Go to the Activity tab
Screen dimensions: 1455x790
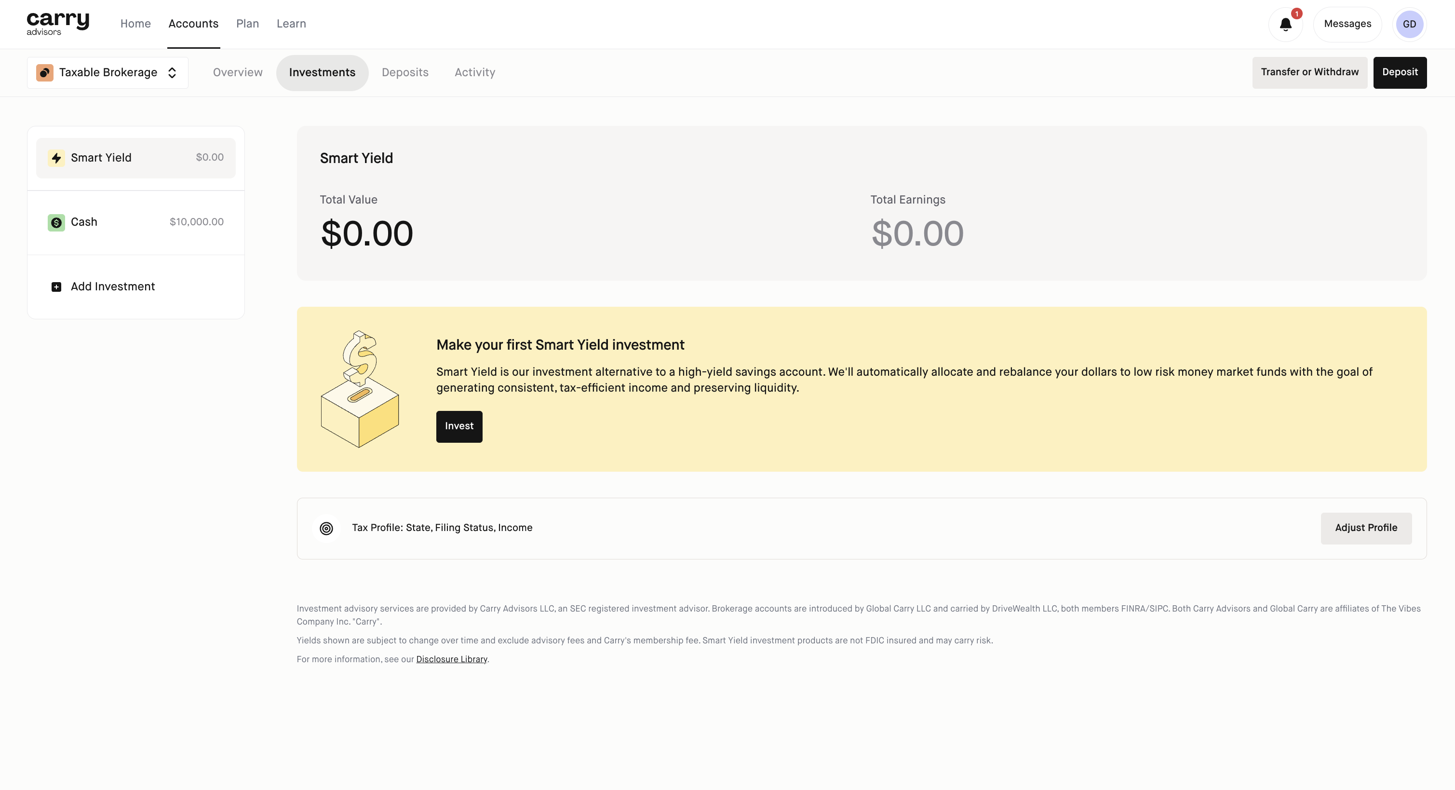click(474, 73)
